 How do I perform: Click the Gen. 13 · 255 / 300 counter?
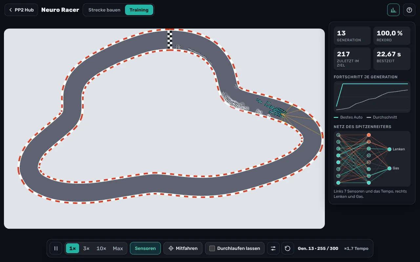[318, 248]
